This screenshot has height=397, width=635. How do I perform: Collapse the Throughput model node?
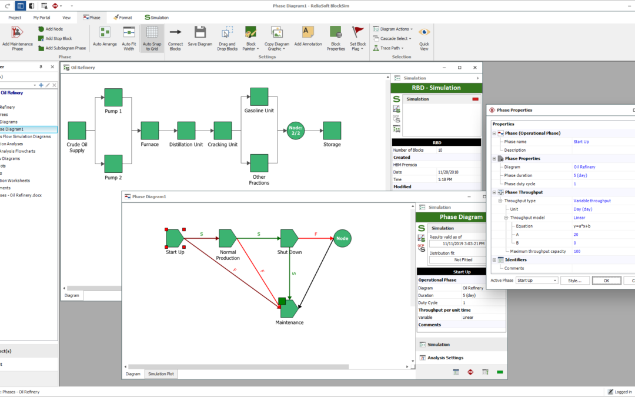506,218
